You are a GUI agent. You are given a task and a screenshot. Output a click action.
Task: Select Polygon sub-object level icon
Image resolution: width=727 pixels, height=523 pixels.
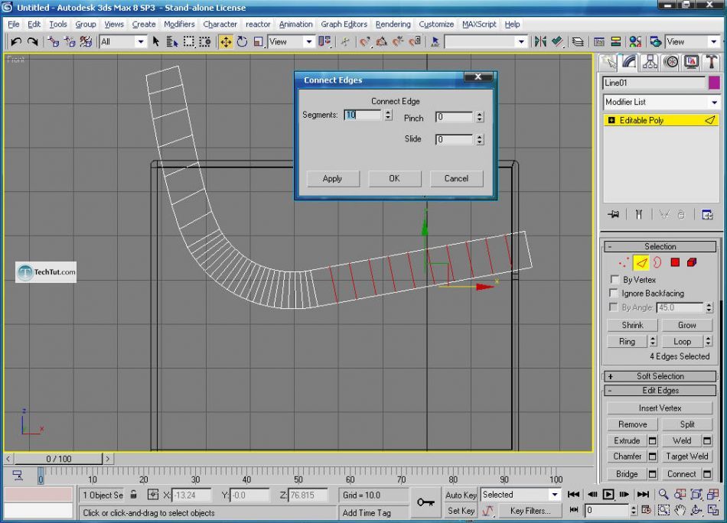[675, 263]
